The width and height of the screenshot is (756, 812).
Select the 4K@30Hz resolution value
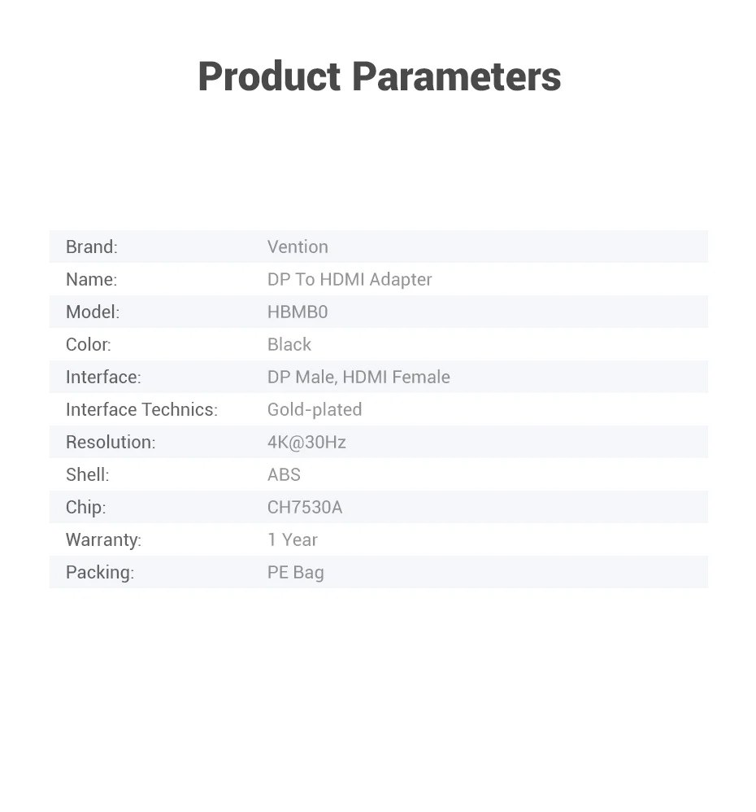point(306,442)
